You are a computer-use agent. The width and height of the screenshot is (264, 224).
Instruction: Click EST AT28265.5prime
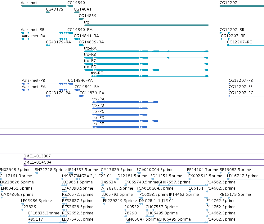[x=117, y=188]
